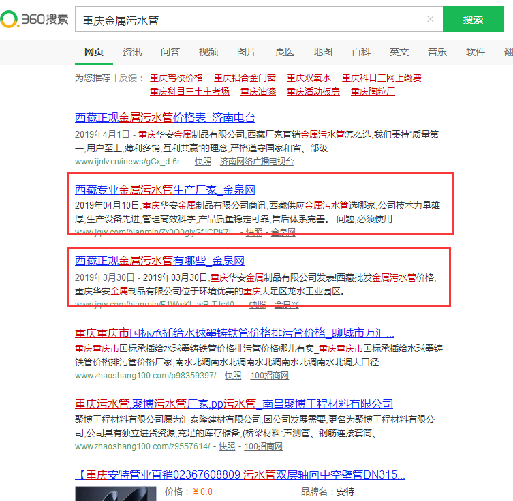This screenshot has width=513, height=501.
Task: Open 快照 for the p98359397 result
Action: tap(233, 376)
